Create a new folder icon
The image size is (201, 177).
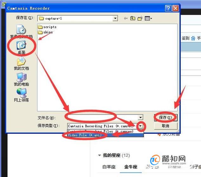point(140,18)
